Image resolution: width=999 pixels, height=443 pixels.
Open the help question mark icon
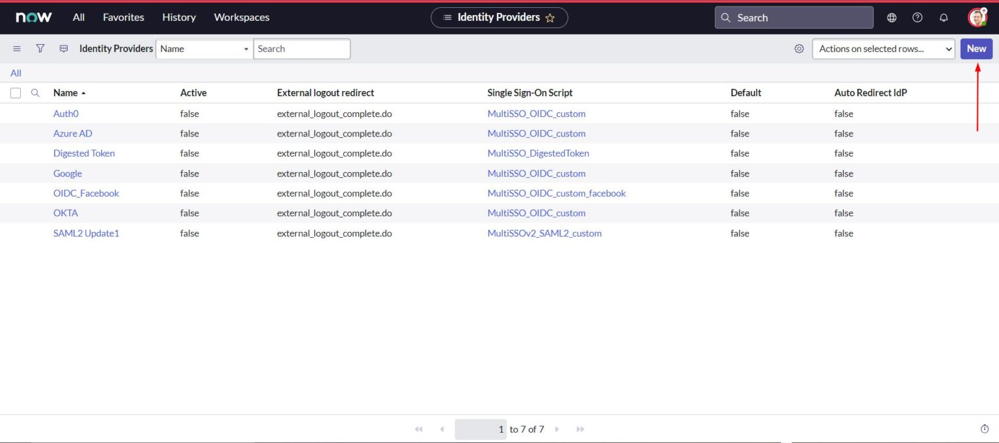point(917,18)
